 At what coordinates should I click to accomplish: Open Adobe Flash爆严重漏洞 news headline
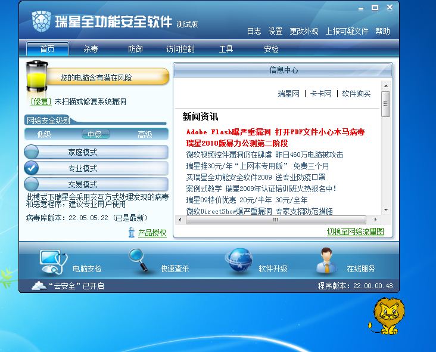point(275,132)
